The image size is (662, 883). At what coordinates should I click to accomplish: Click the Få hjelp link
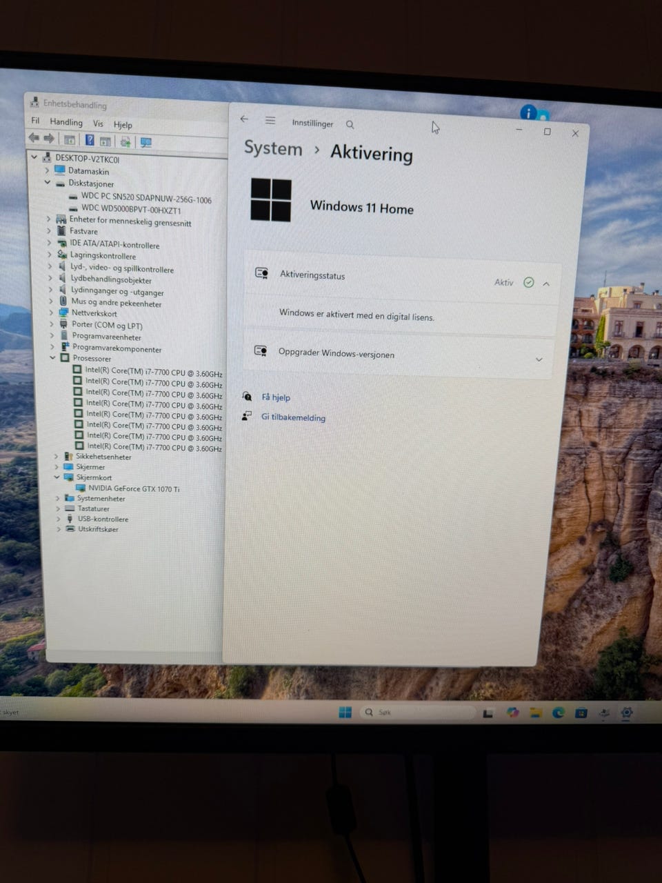click(x=276, y=397)
